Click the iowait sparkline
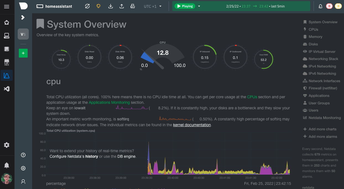The width and height of the screenshot is (344, 189). pyautogui.click(x=132, y=108)
